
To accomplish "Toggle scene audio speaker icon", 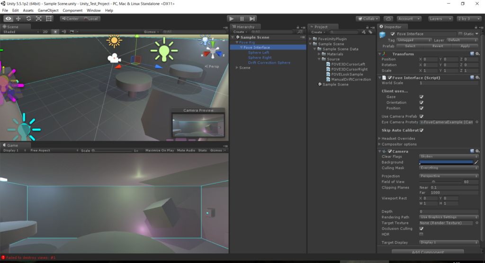I will [64, 32].
